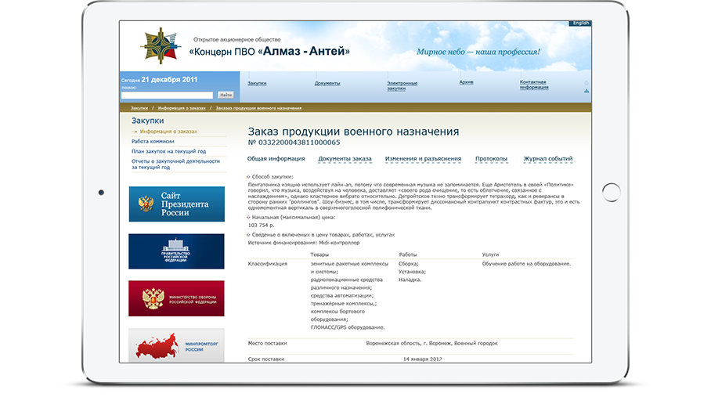The image size is (711, 397).
Task: Open Отчеты о закупочной деятельности sidebar link
Action: 176,164
